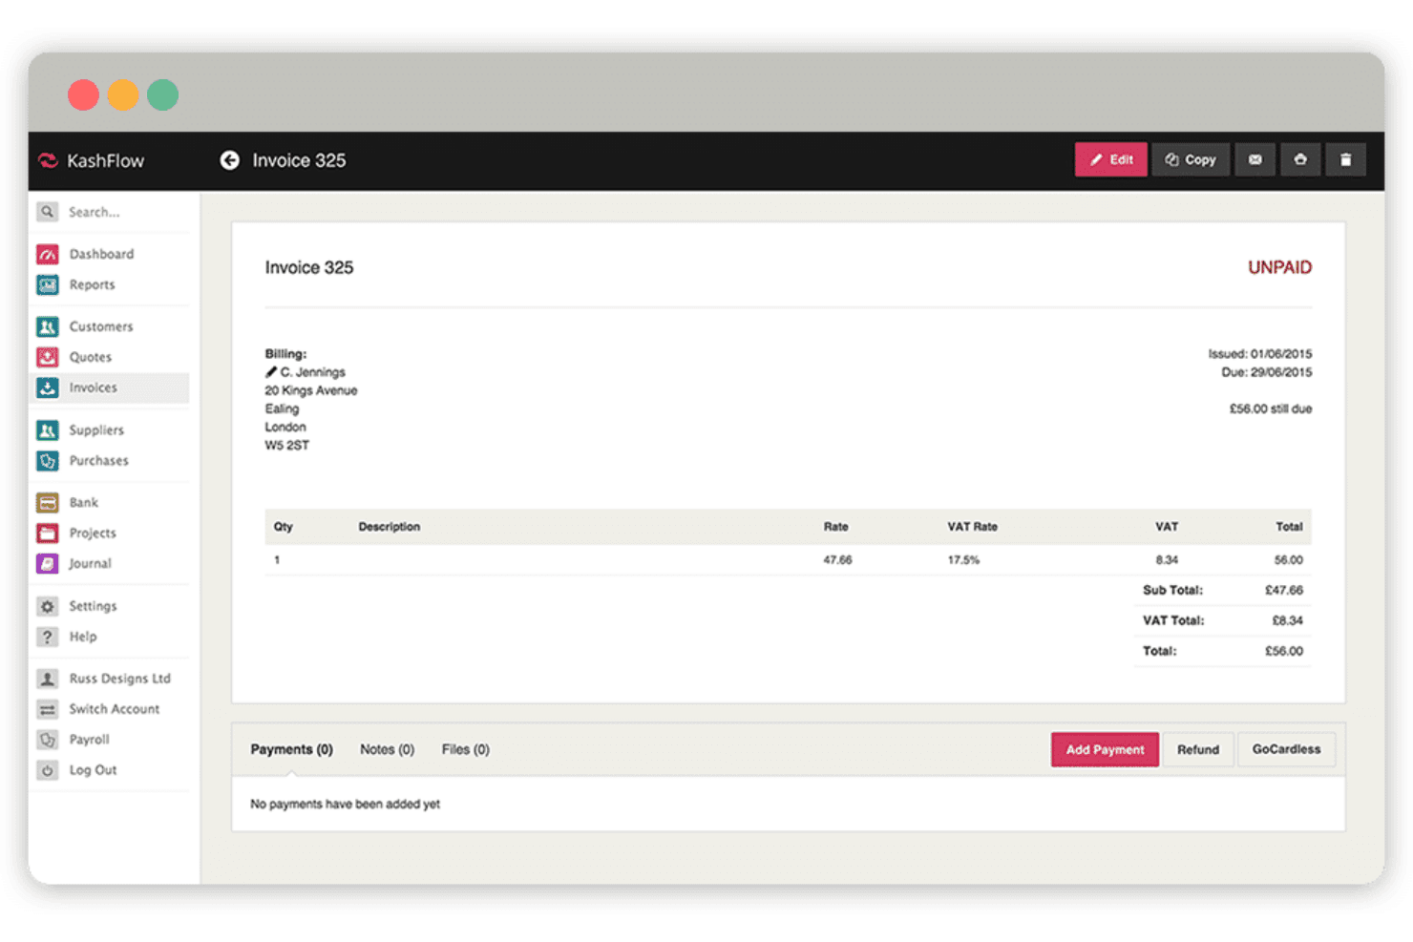The image size is (1413, 942).
Task: Open the Dashboard icon in sidebar
Action: point(48,254)
